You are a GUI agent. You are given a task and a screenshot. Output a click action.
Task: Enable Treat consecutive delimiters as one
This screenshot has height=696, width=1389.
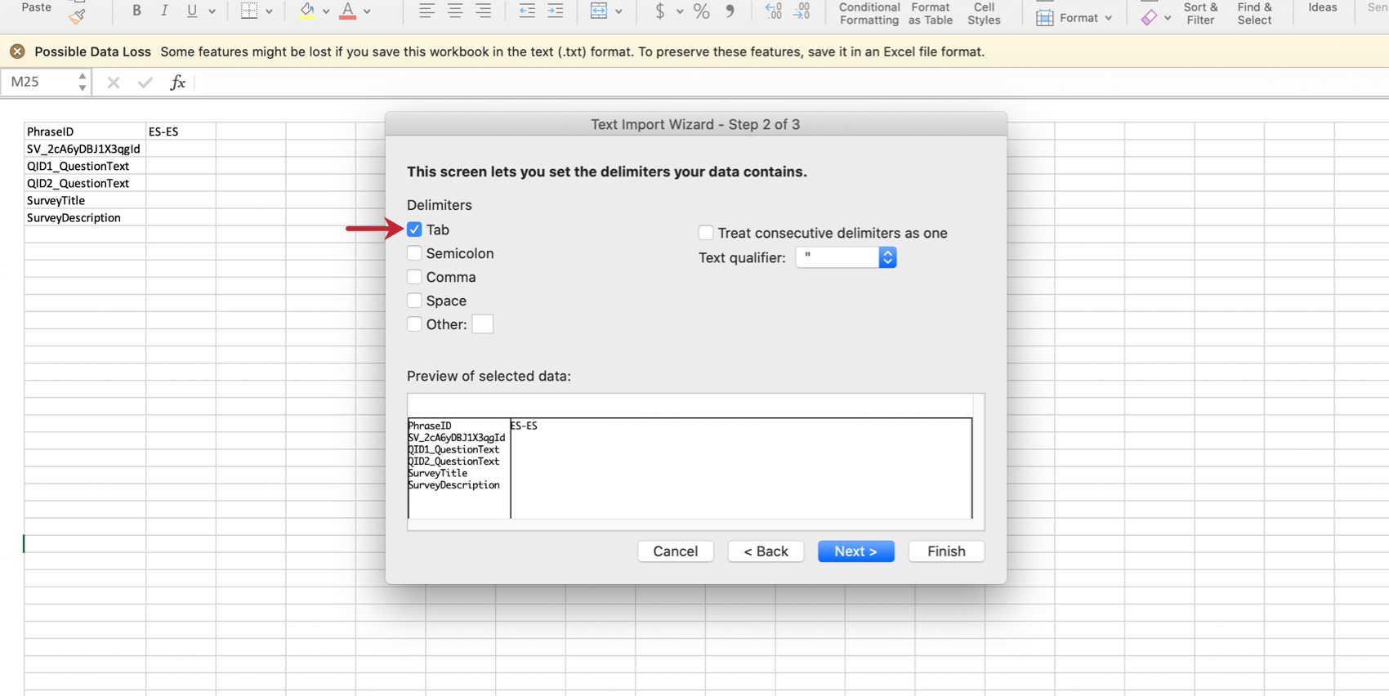(x=706, y=233)
